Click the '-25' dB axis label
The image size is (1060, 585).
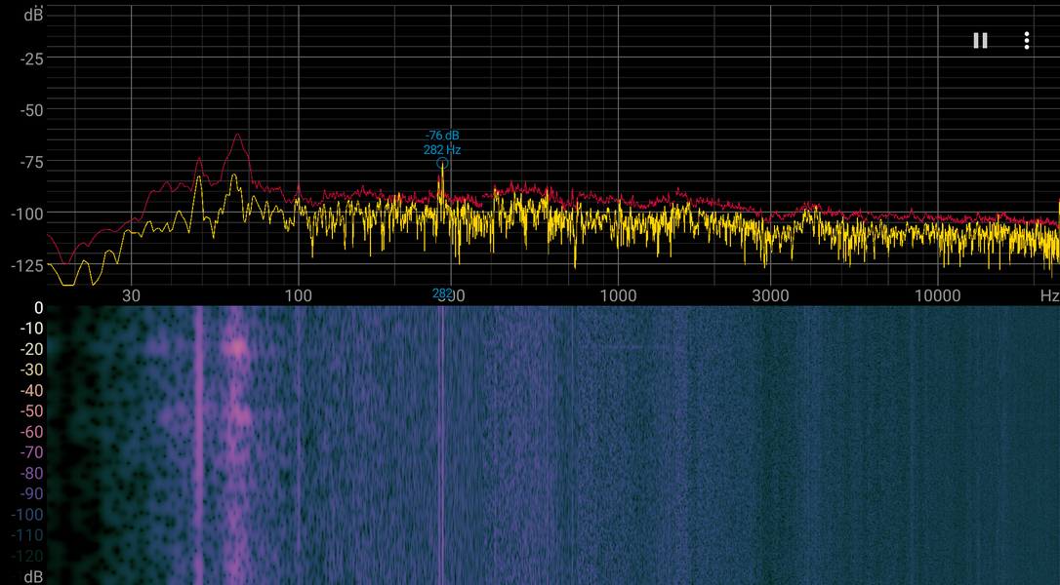tap(32, 59)
